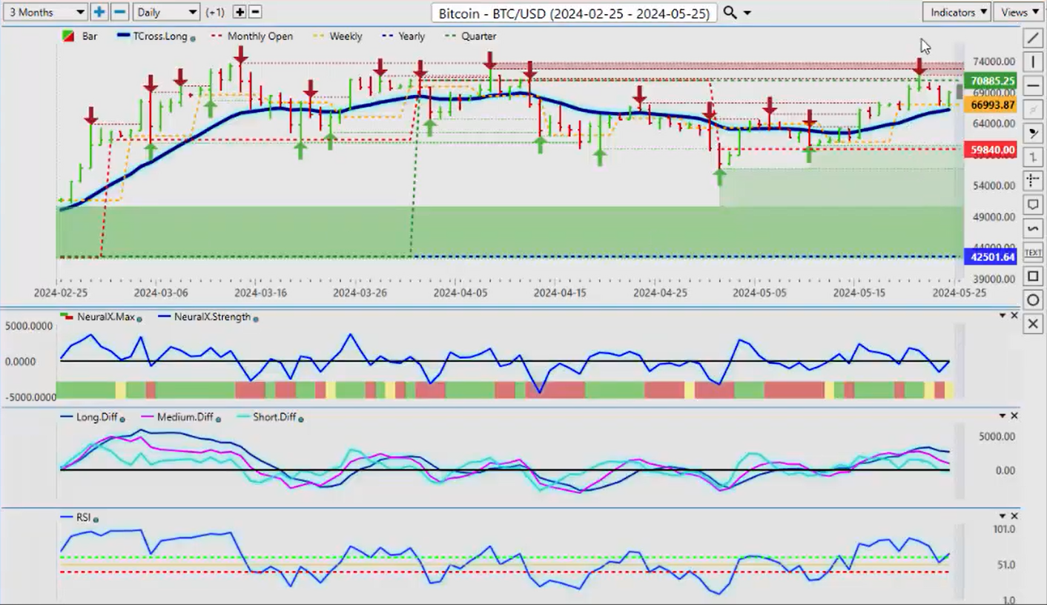Click the blue 42501.64 yearly price label

coord(990,257)
